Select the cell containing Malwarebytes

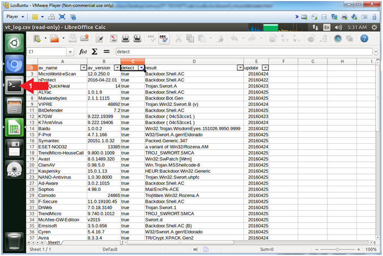[x=62, y=98]
